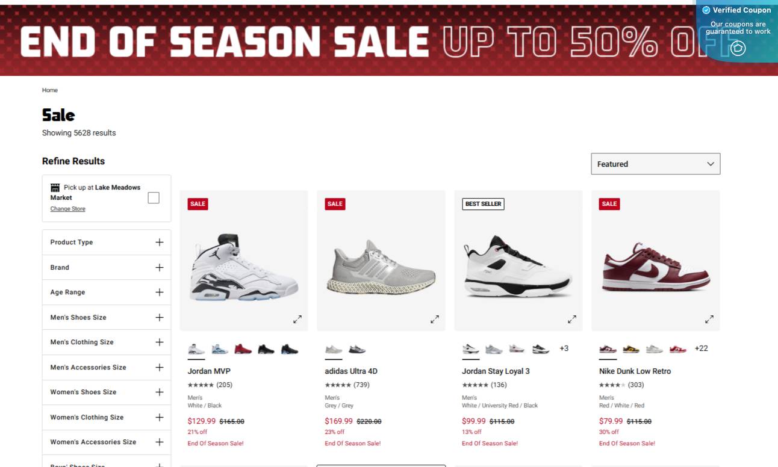Expand the Jordan MVP product image fullscreen
778x467 pixels.
[297, 319]
